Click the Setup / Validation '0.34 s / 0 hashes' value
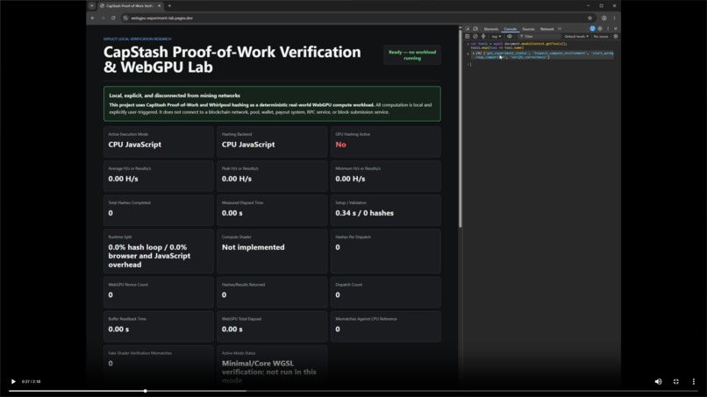Image resolution: width=707 pixels, height=397 pixels. tap(364, 213)
